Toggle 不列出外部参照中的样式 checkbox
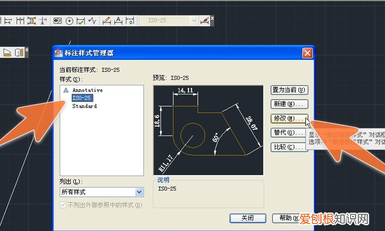Image resolution: width=385 pixels, height=231 pixels. tap(63, 205)
